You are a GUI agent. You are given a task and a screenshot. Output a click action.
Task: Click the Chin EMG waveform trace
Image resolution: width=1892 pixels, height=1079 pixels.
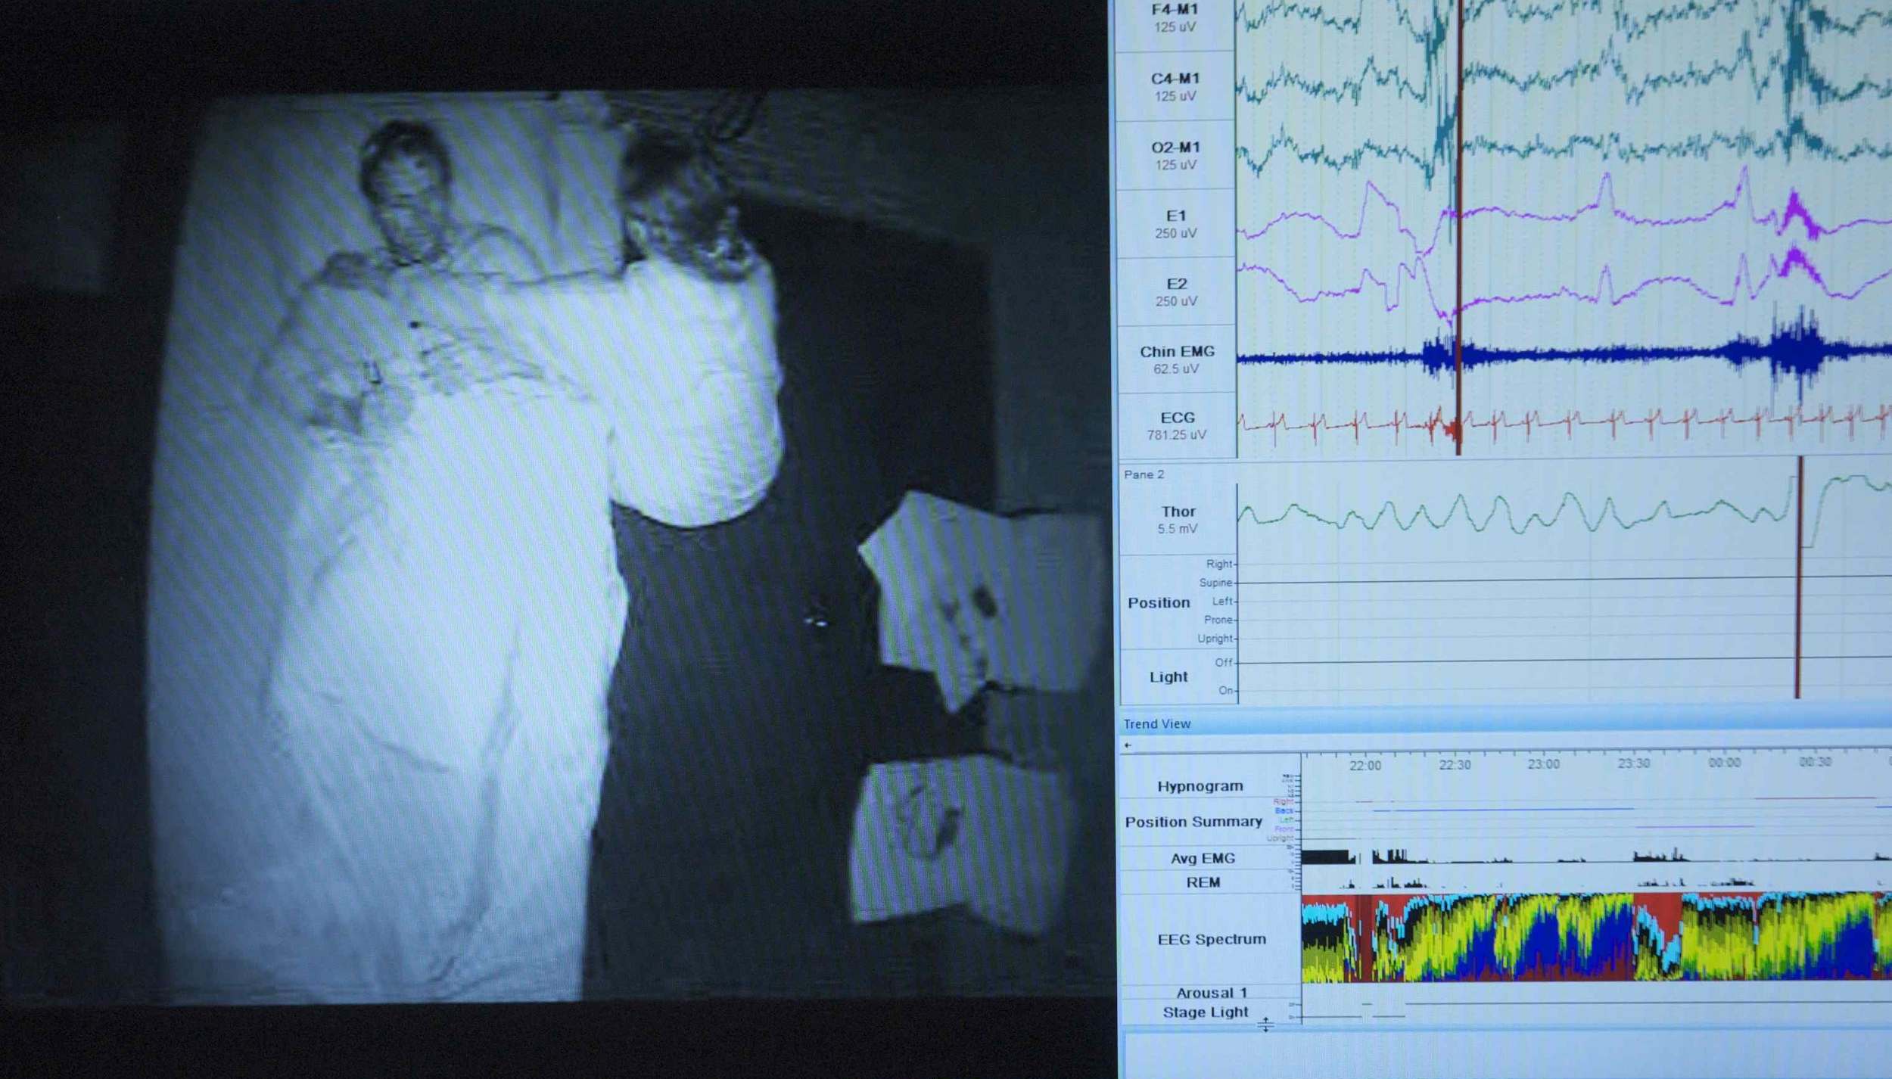tap(1564, 353)
